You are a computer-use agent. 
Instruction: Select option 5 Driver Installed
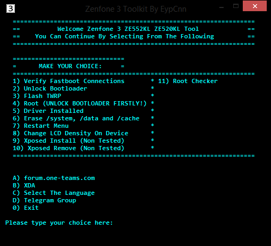(48, 111)
